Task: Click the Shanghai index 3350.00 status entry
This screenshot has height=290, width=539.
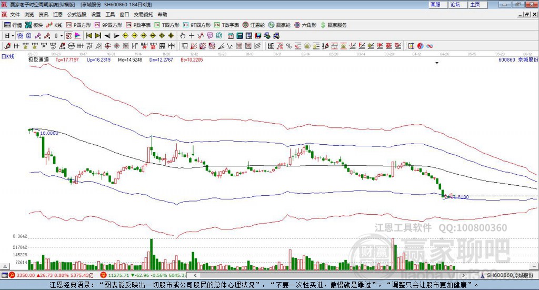Action: (51, 275)
